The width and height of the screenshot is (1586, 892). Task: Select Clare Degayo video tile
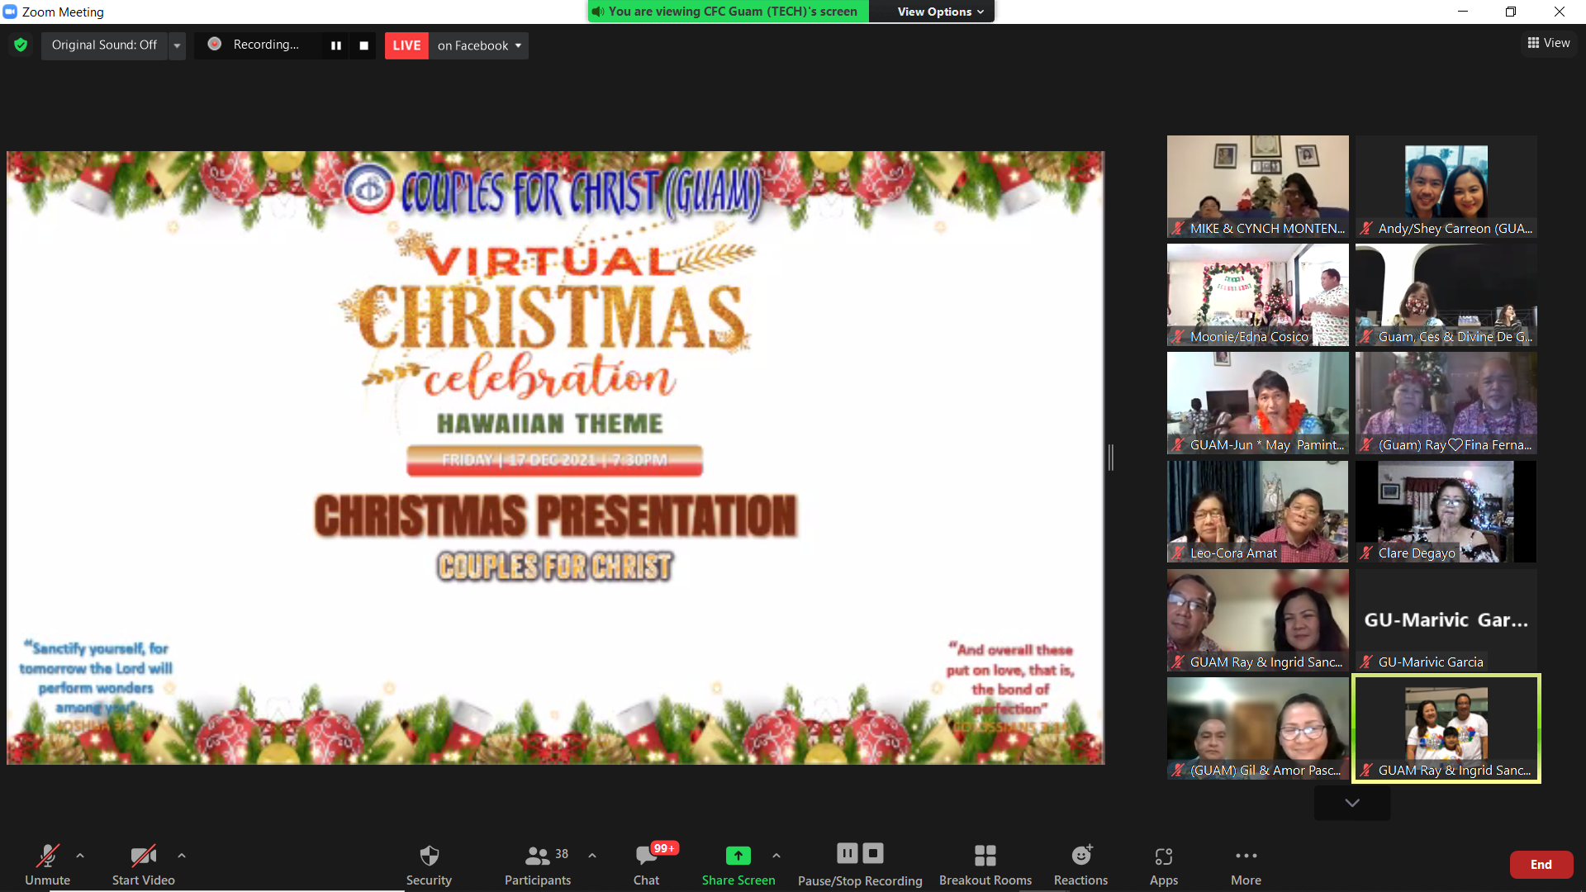click(x=1446, y=511)
